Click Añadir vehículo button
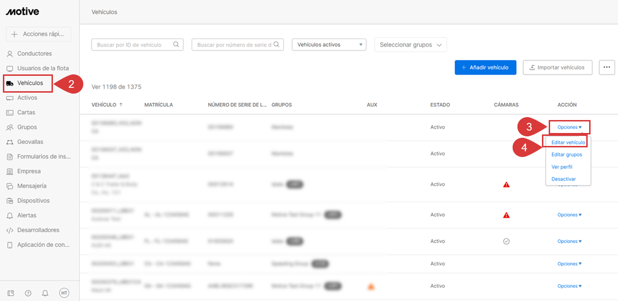This screenshot has height=301, width=618. coord(485,67)
